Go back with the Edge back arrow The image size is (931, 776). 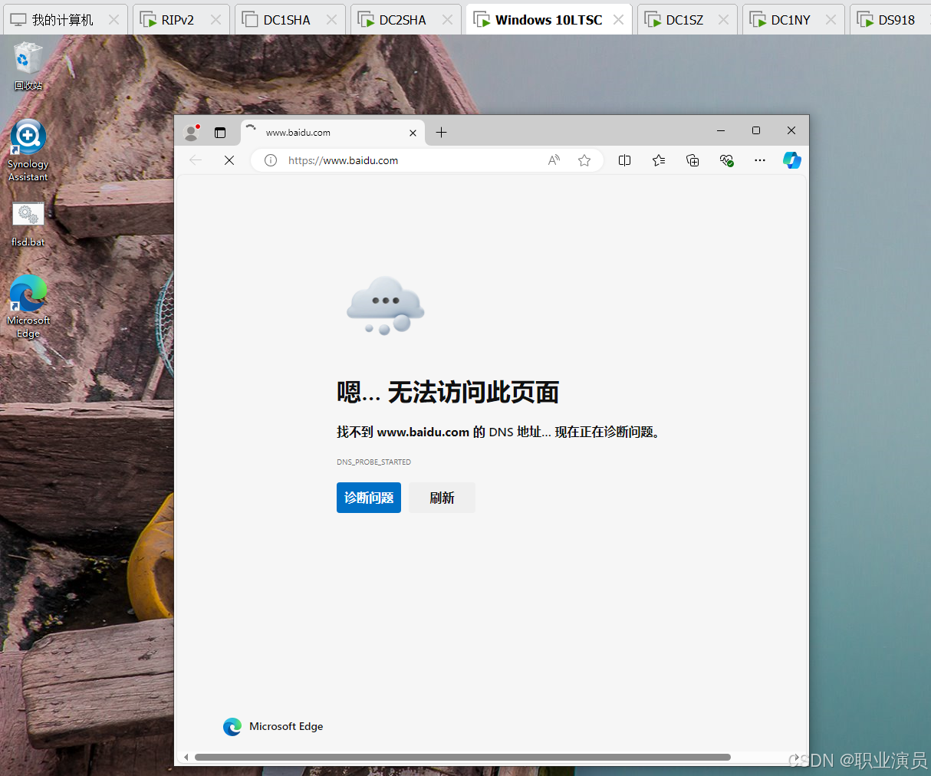coord(196,160)
